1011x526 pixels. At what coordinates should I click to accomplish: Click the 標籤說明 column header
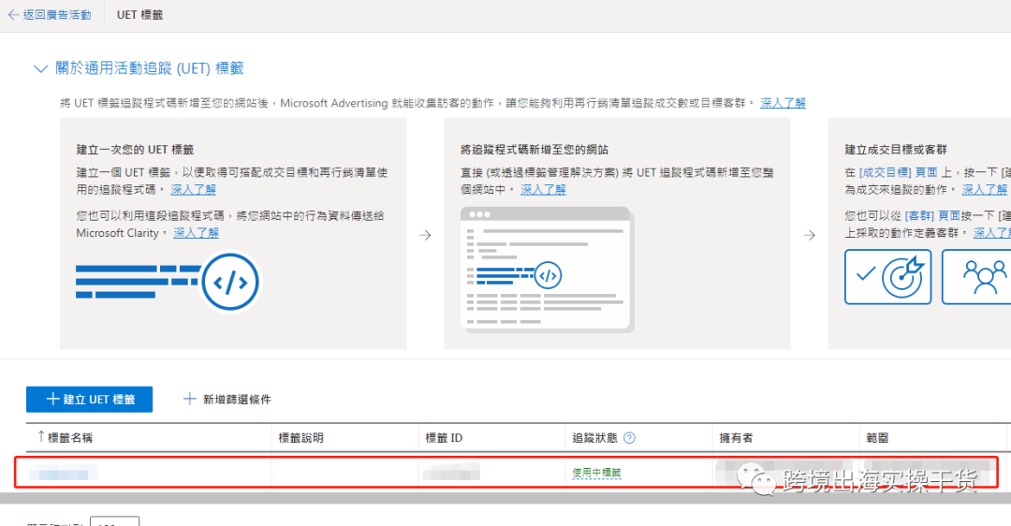pyautogui.click(x=301, y=438)
